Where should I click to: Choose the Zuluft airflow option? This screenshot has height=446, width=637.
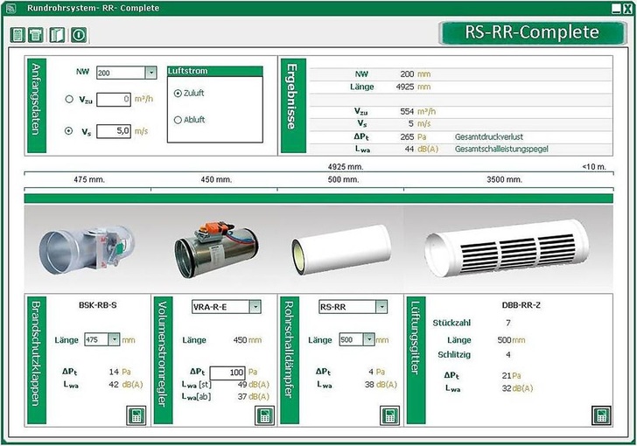pyautogui.click(x=178, y=93)
